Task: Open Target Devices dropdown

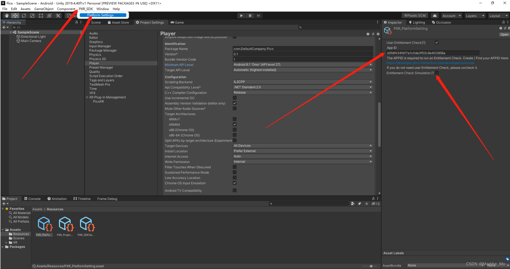Action: (303, 146)
